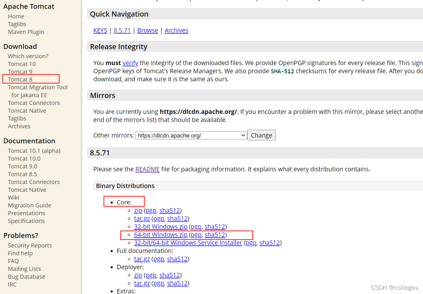
Task: Open sha512 checksum for Core tar.gz
Action: (177, 218)
